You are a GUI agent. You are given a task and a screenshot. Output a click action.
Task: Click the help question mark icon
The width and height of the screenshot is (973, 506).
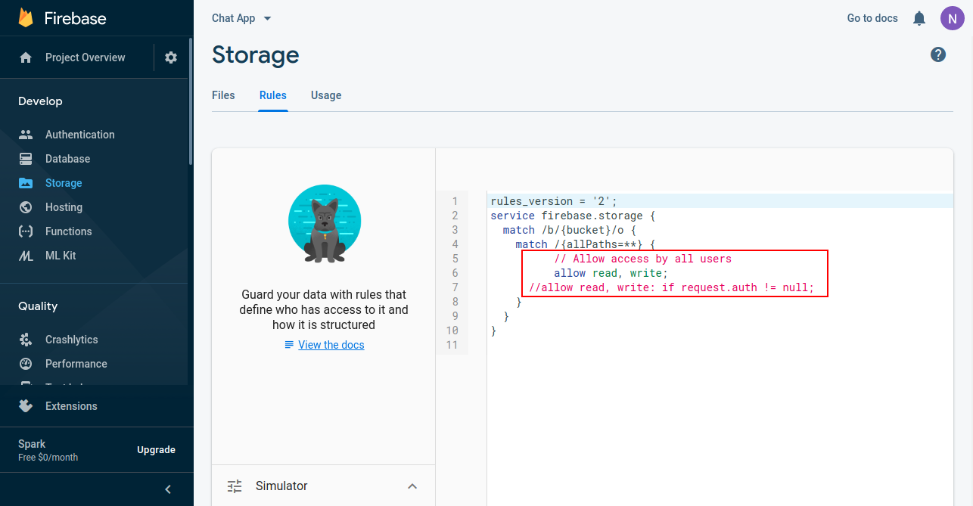pos(938,54)
